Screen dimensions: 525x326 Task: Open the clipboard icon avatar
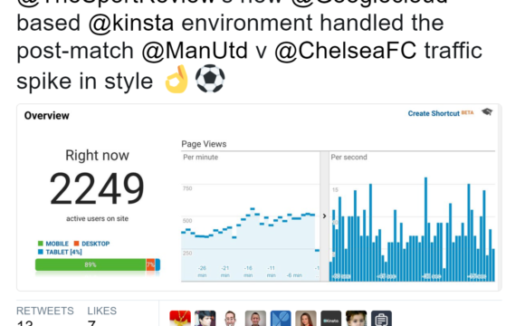(381, 318)
